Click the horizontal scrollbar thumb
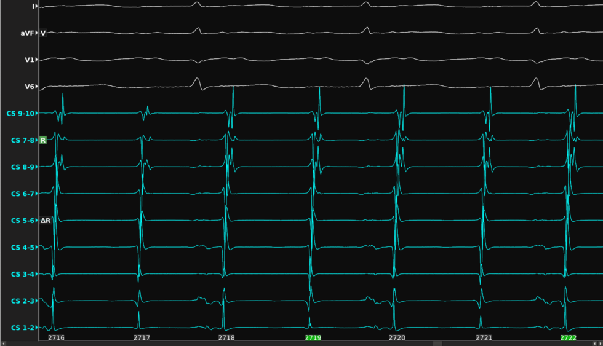Image resolution: width=603 pixels, height=346 pixels. [x=437, y=344]
